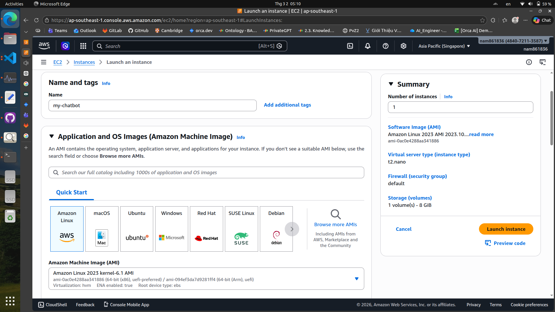This screenshot has height=312, width=555.
Task: Select the Ubuntu AMI card
Action: [x=136, y=229]
